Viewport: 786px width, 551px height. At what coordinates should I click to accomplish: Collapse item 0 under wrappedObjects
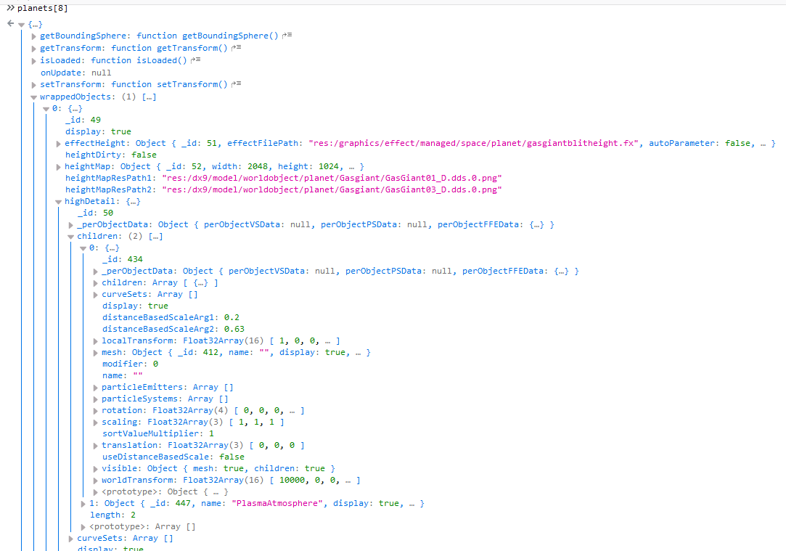click(x=46, y=109)
